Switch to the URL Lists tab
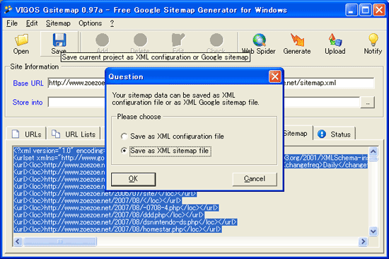 pos(74,134)
